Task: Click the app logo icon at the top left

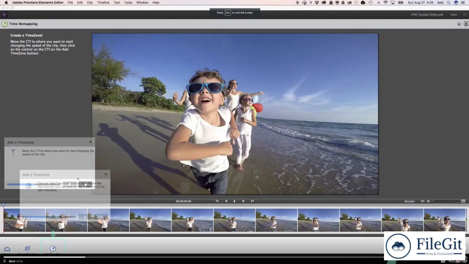Action: (4, 15)
